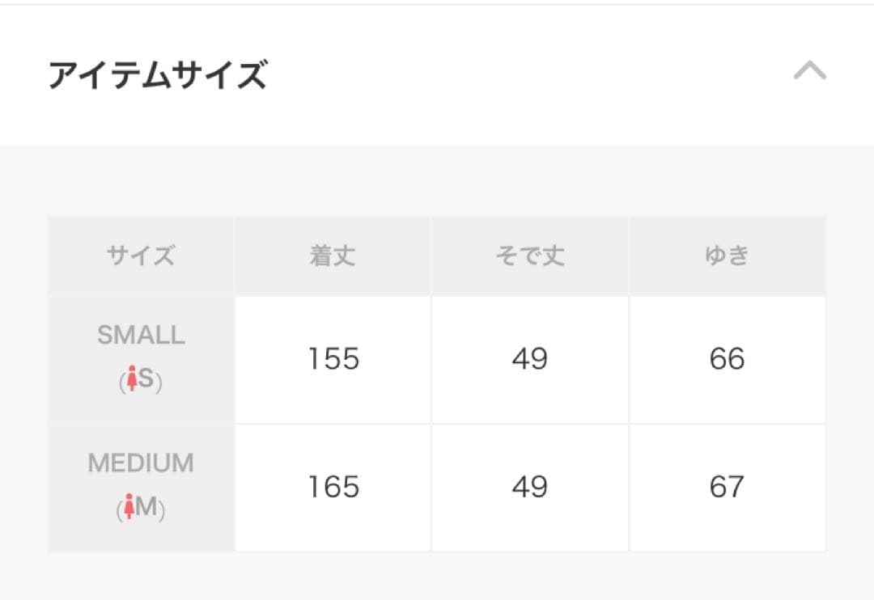This screenshot has height=600, width=874.
Task: Click the SMALL size row label
Action: coord(141,335)
